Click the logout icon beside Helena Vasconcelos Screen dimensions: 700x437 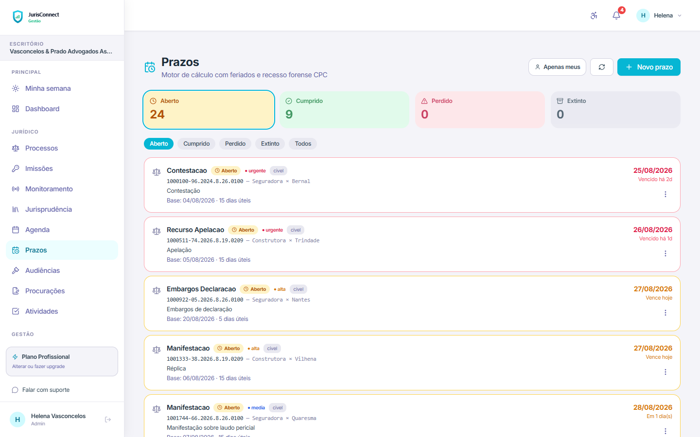pos(108,420)
